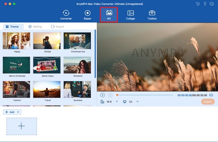Click the orange Export button
The width and height of the screenshot is (218, 142).
click(208, 102)
